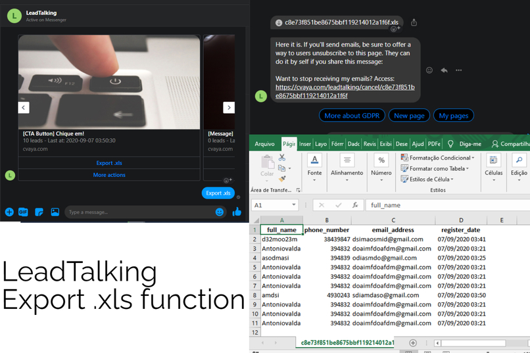Click the Colar paste icon

pyautogui.click(x=268, y=162)
